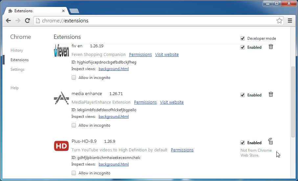Click the 'Feven Shopping Companion' description

pyautogui.click(x=99, y=54)
